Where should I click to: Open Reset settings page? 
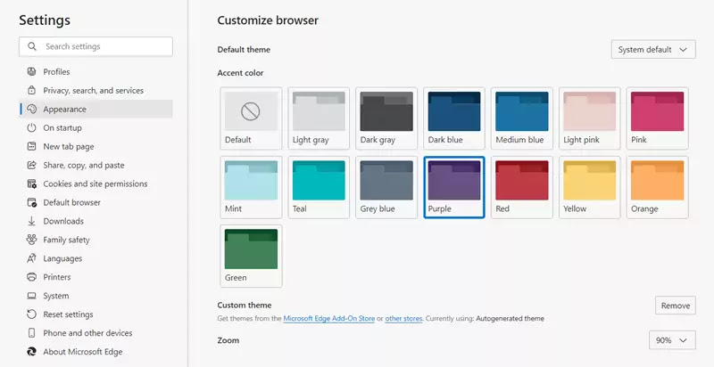click(x=96, y=314)
